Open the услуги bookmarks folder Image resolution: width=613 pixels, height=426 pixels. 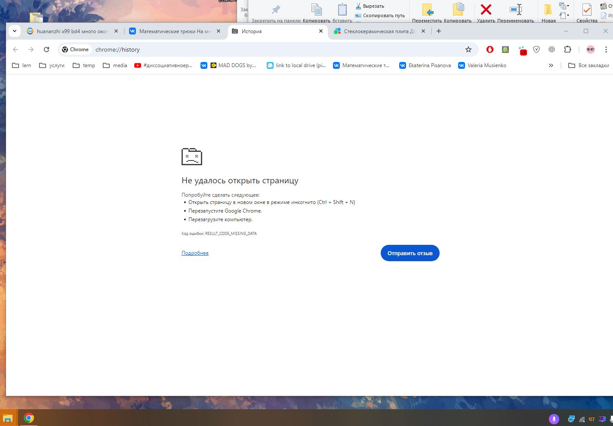pyautogui.click(x=52, y=65)
